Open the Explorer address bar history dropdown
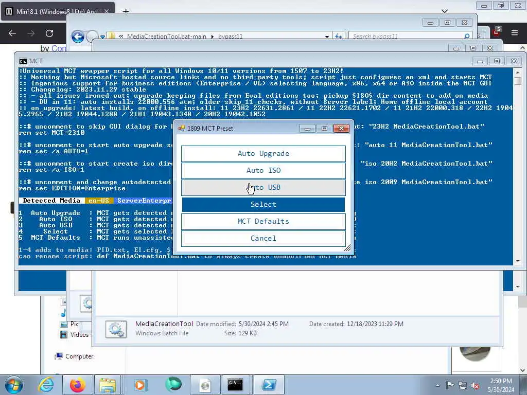This screenshot has height=395, width=527. (327, 37)
